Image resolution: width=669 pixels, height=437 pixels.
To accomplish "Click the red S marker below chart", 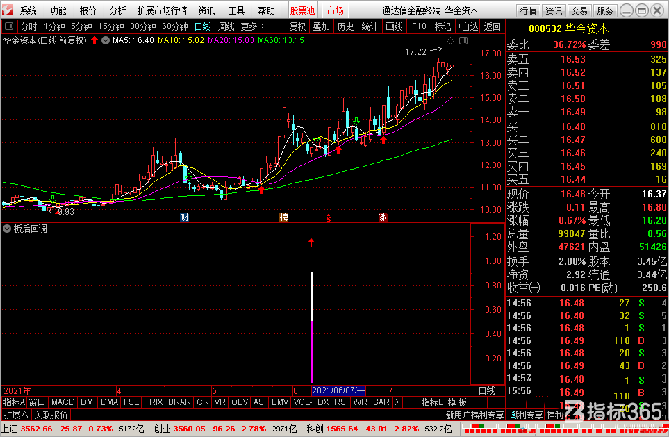I will coord(329,218).
